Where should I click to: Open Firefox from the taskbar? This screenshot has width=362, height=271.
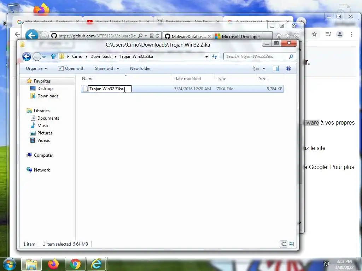click(53, 264)
